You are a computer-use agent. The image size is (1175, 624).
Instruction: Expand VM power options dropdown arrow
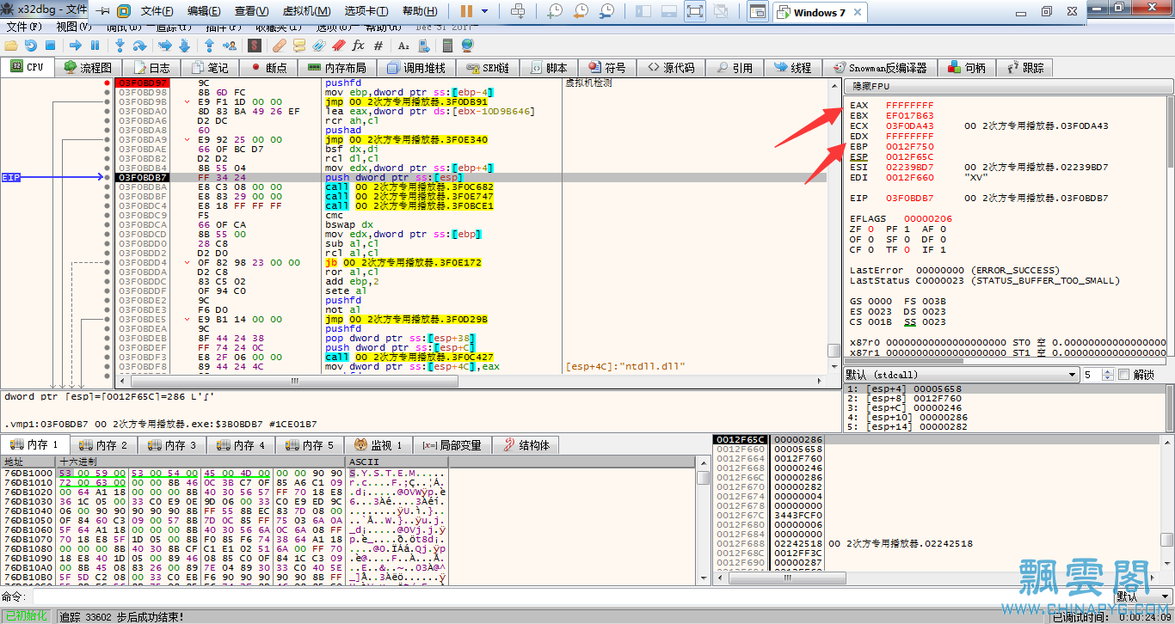click(485, 11)
